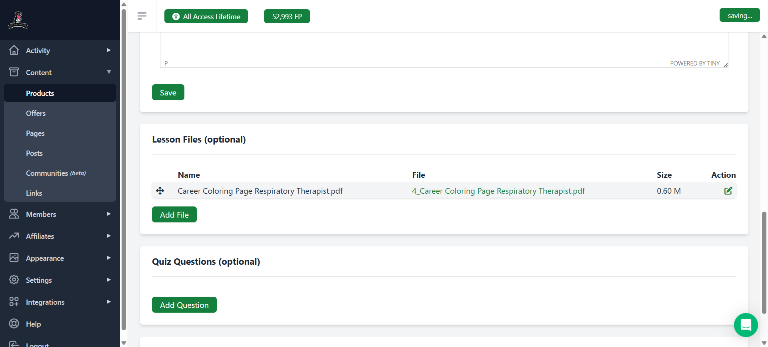Click the site logo in sidebar
This screenshot has width=768, height=347.
pos(18,20)
